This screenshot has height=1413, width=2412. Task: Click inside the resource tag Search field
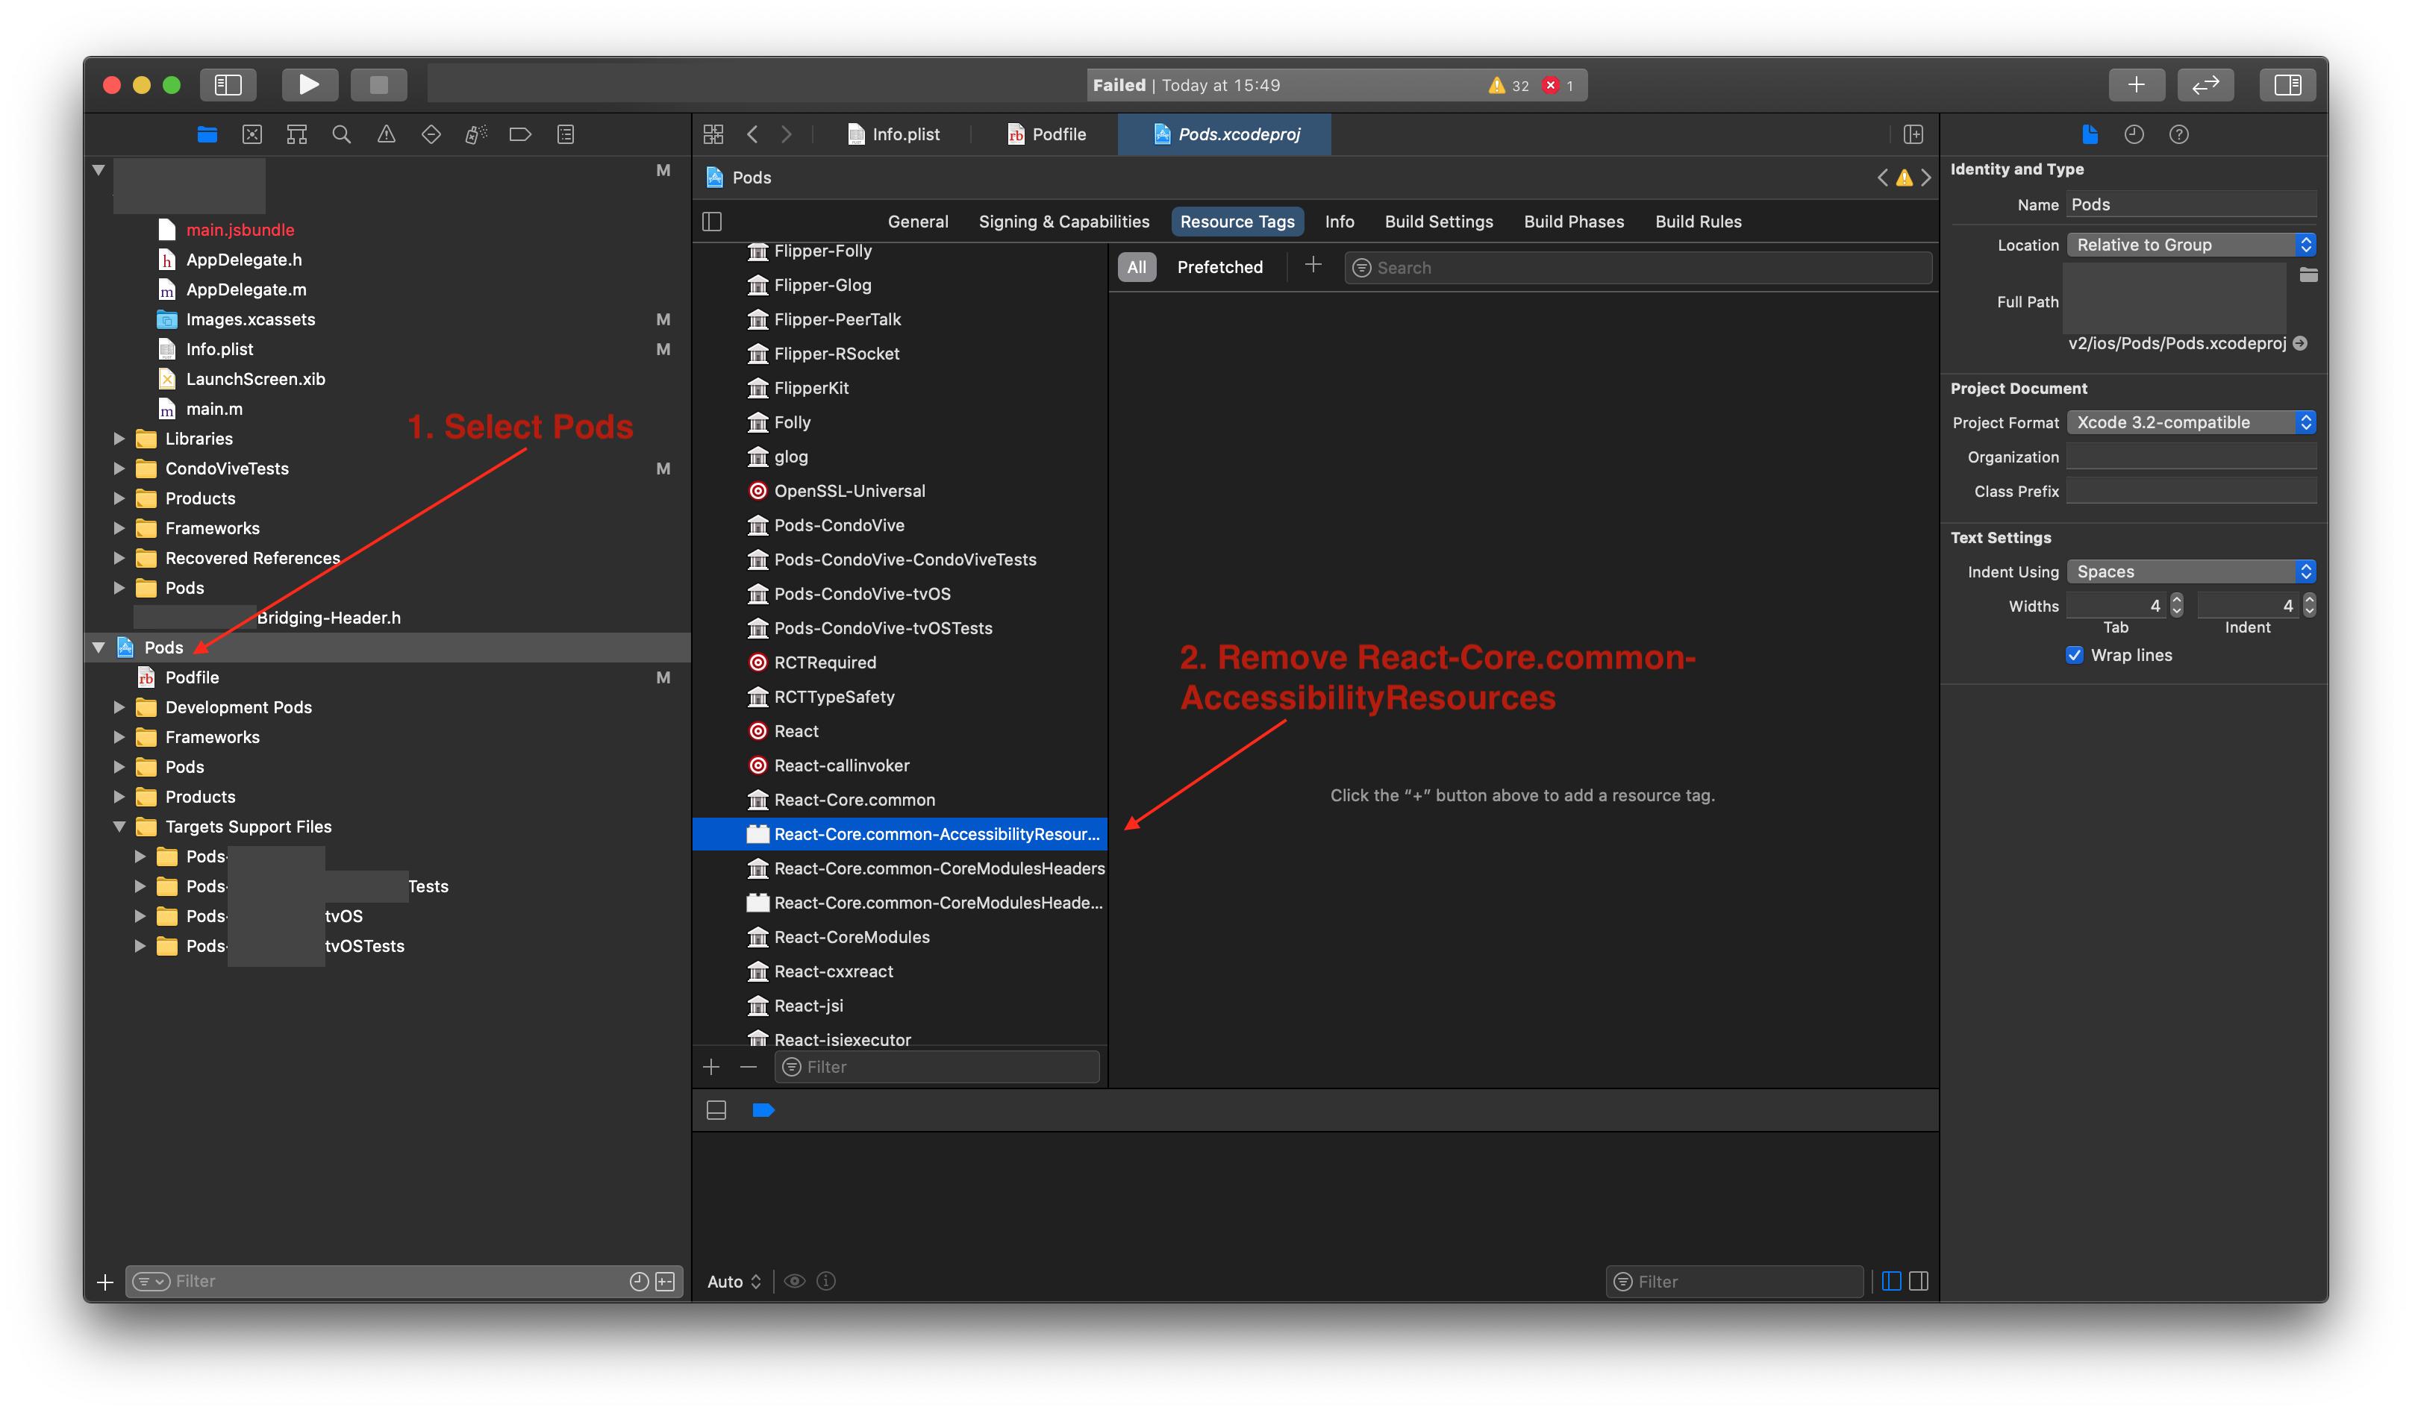click(x=1627, y=267)
